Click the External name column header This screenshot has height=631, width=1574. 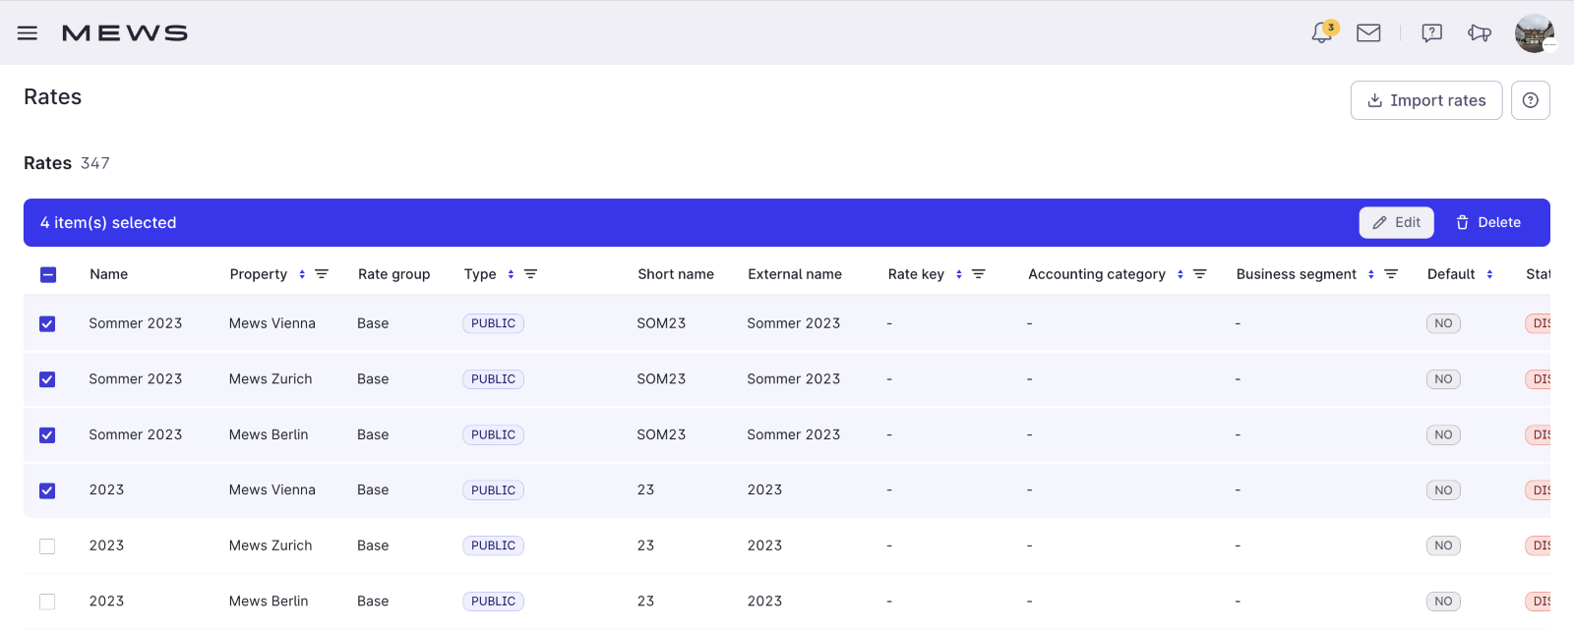(x=795, y=274)
